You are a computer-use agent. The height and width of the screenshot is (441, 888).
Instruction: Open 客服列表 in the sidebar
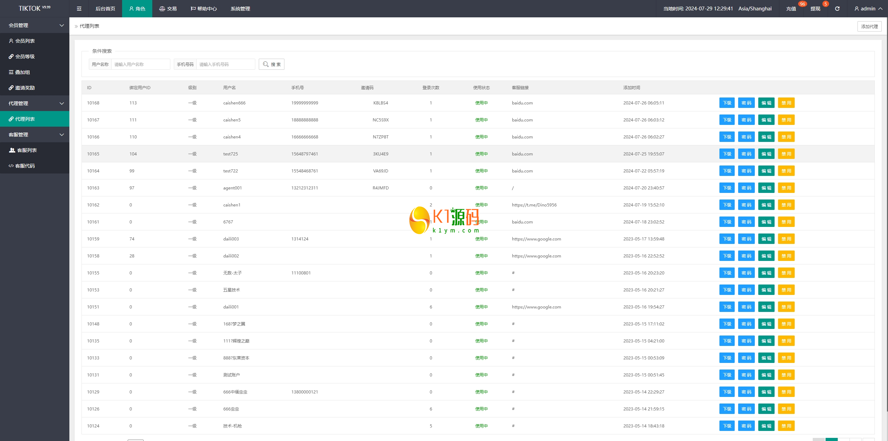[x=35, y=150]
